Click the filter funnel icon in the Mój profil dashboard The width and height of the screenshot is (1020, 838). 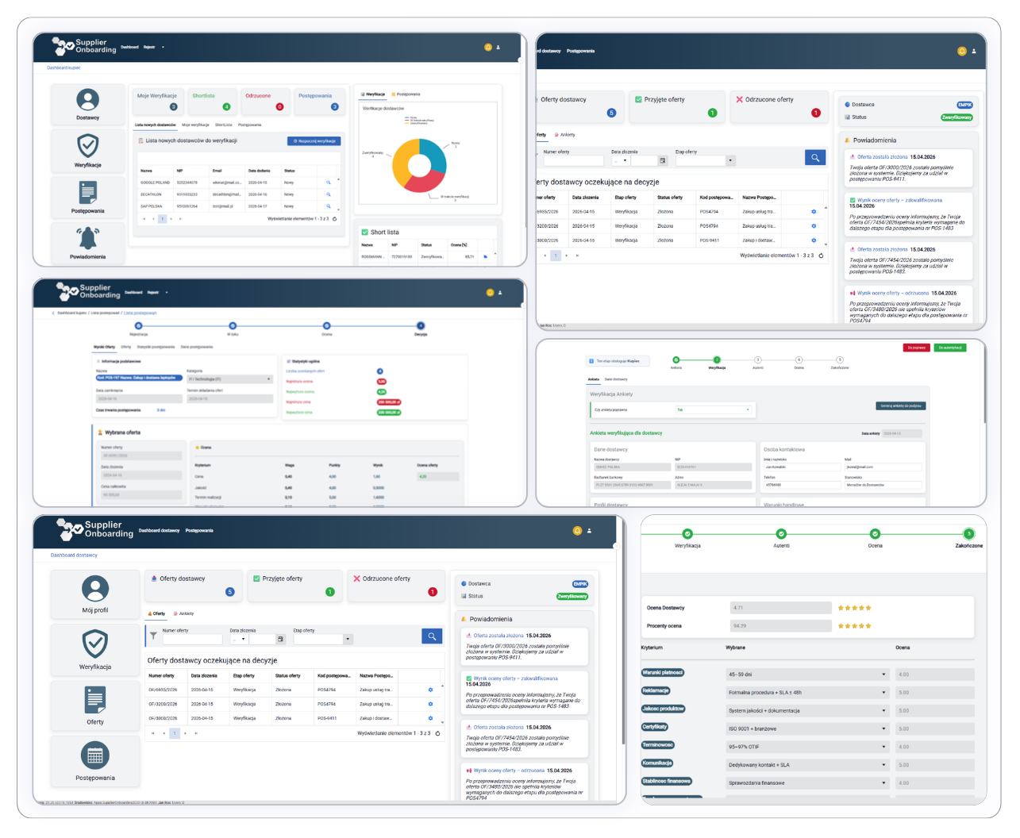153,636
